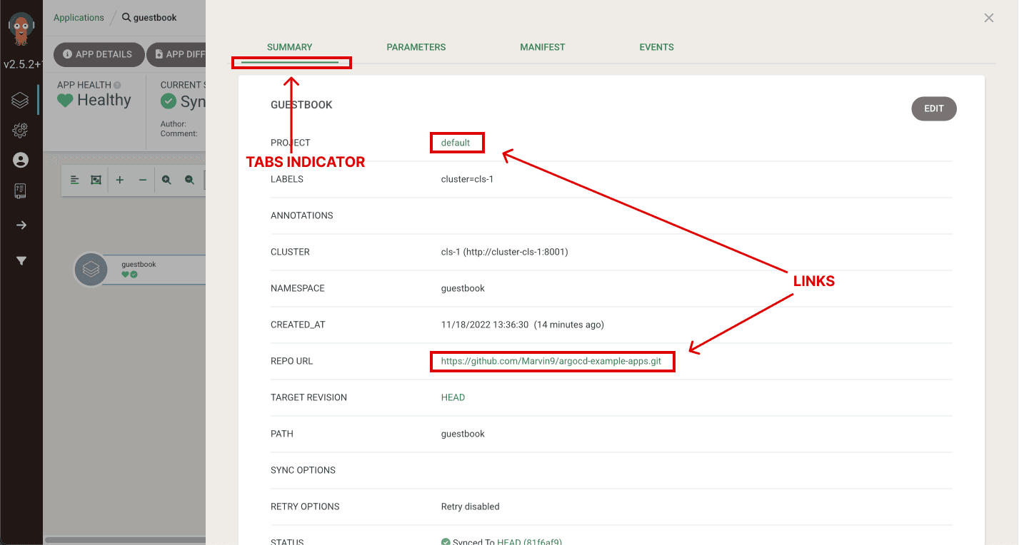Switch to the PARAMETERS tab

tap(416, 47)
